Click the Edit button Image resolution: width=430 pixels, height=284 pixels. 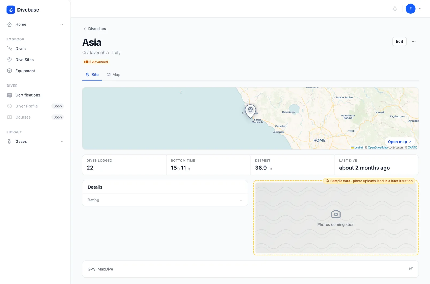[x=399, y=41]
